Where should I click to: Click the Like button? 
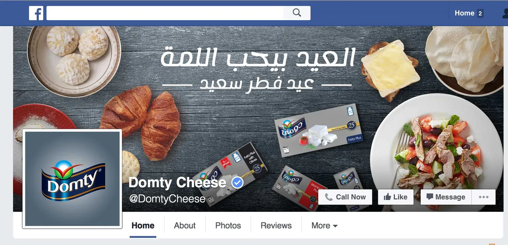[x=396, y=197]
